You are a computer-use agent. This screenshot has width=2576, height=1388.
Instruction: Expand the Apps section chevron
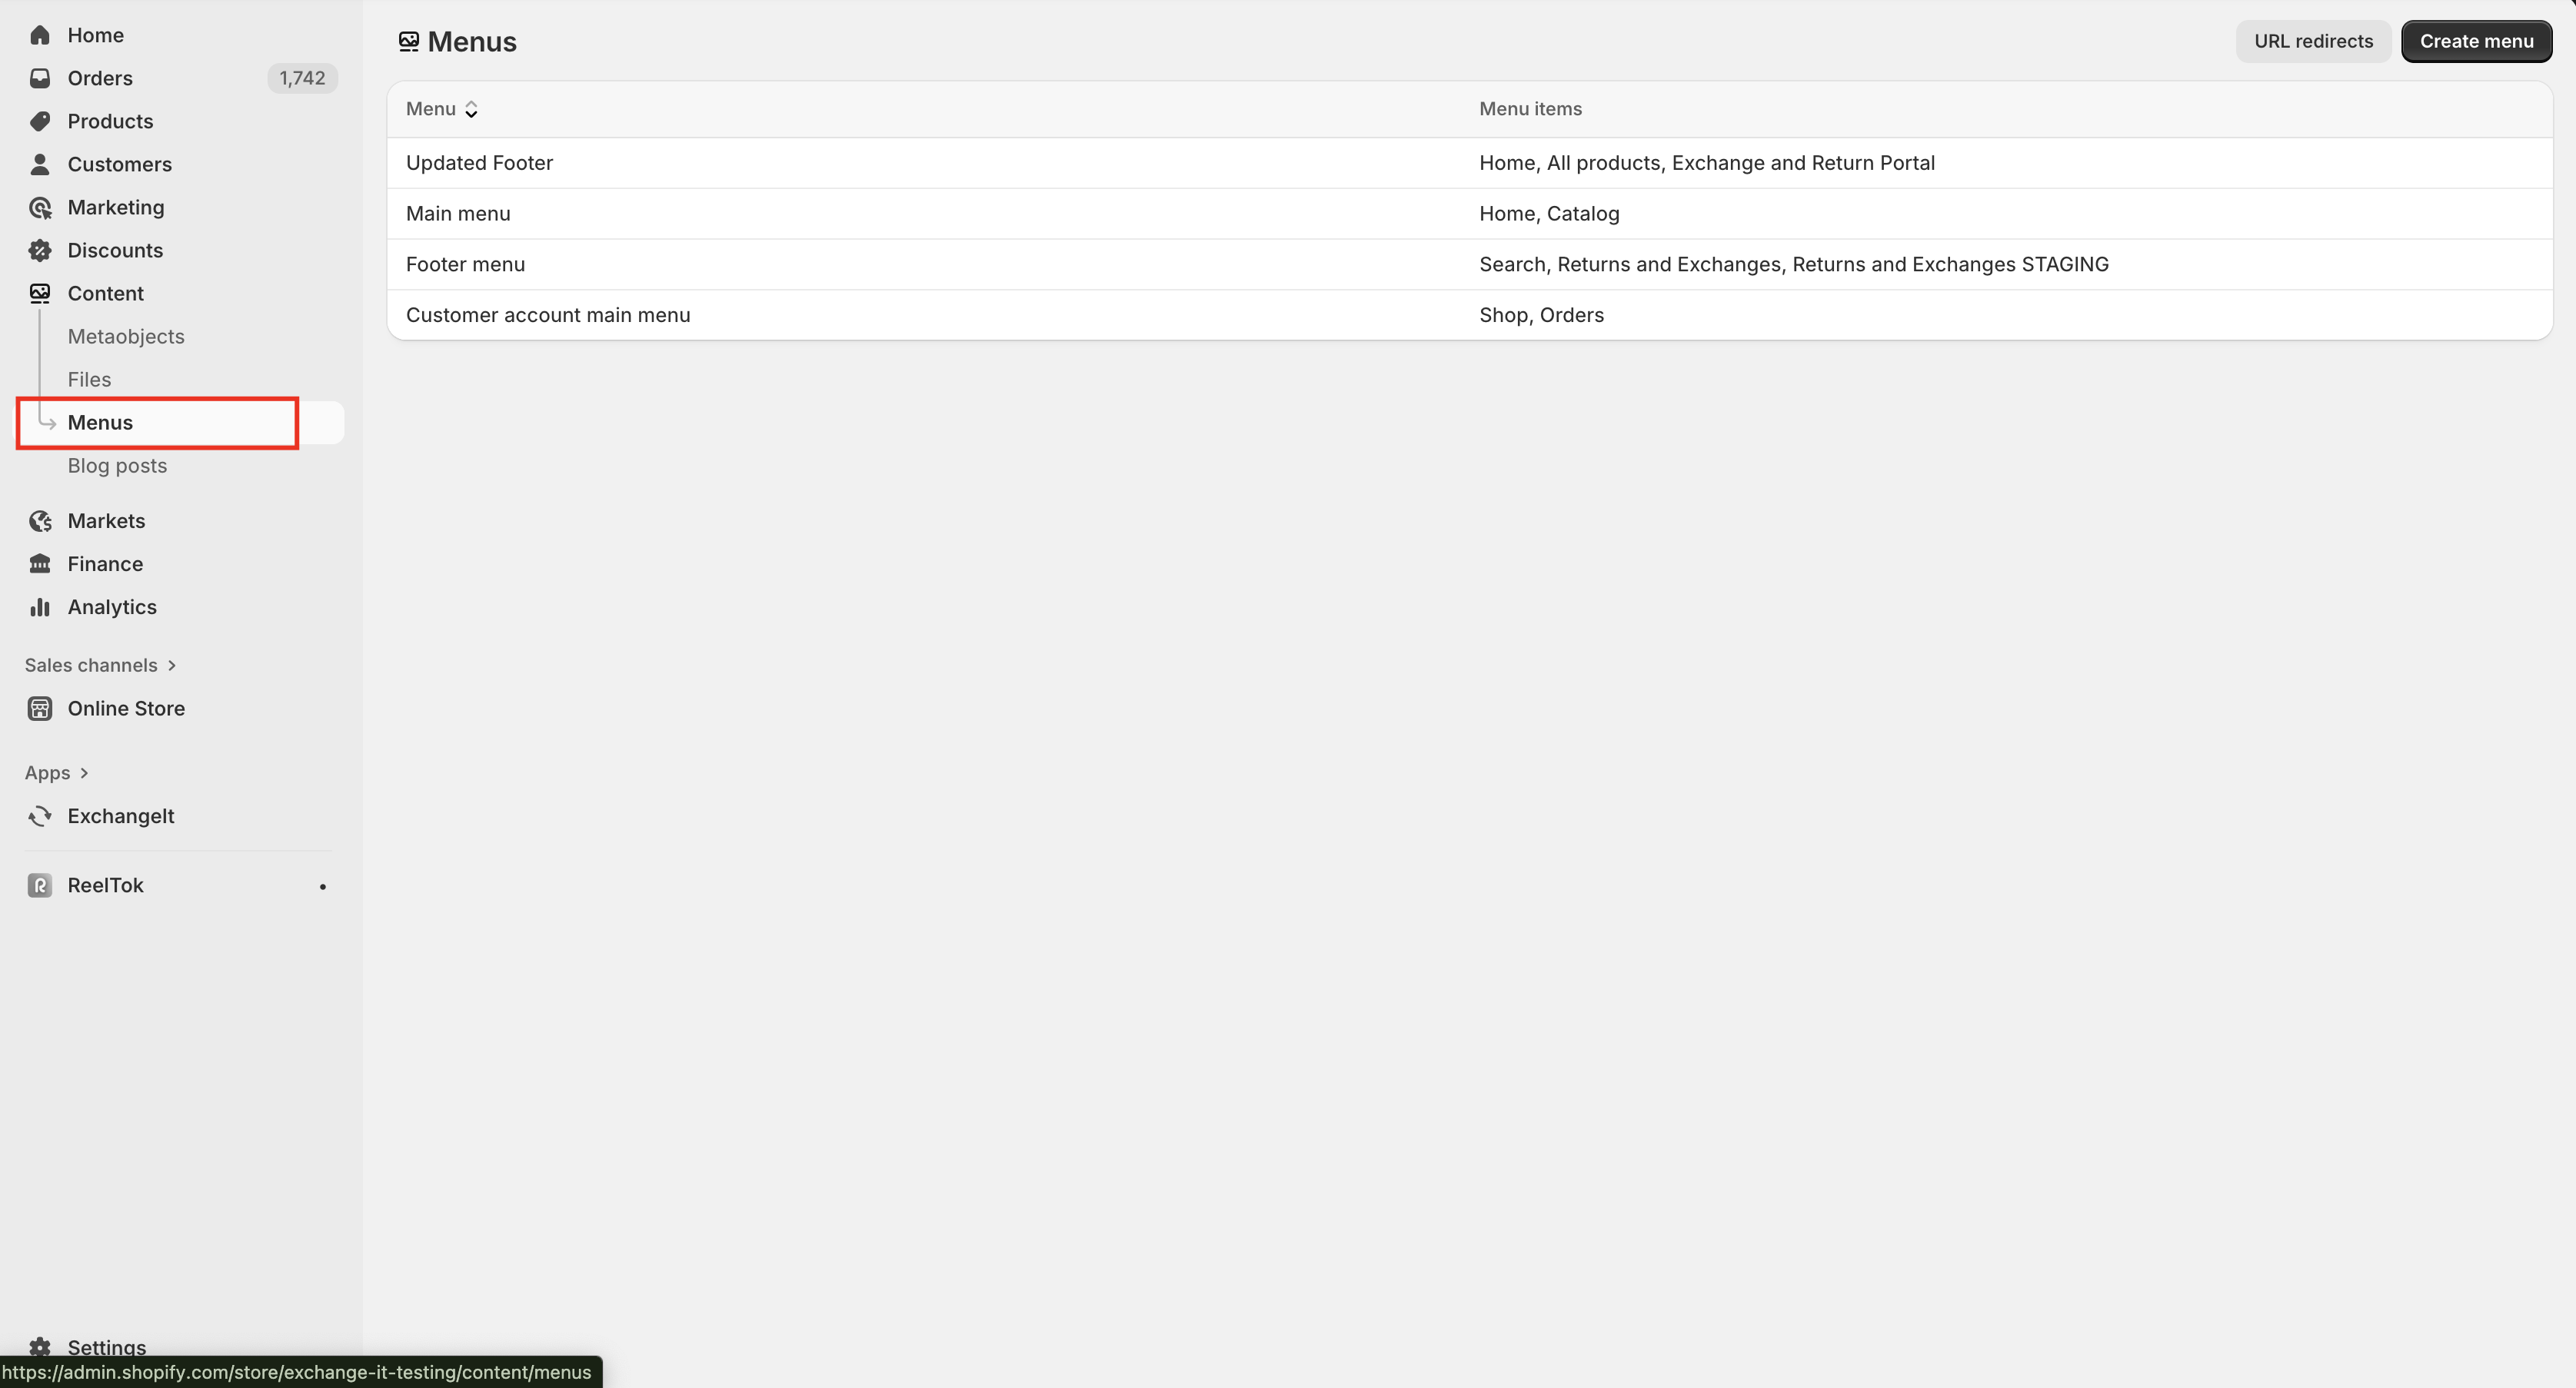(x=84, y=772)
